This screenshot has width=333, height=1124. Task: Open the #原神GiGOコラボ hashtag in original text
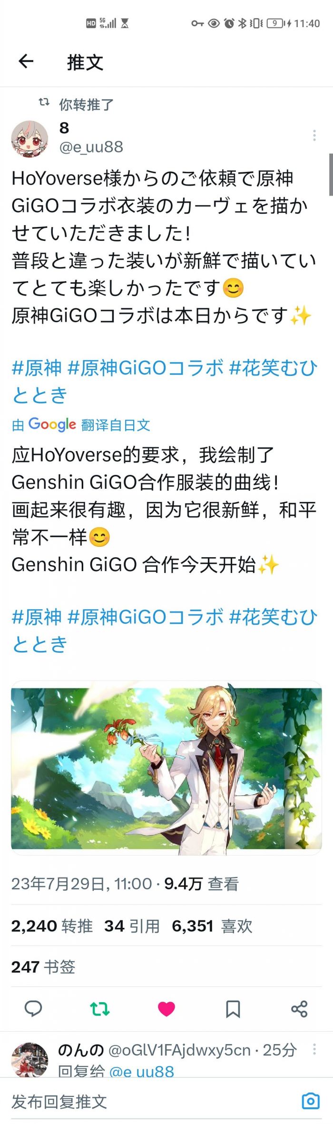click(x=146, y=368)
